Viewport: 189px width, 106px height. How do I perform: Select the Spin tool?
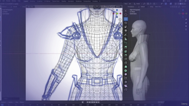click(x=126, y=71)
